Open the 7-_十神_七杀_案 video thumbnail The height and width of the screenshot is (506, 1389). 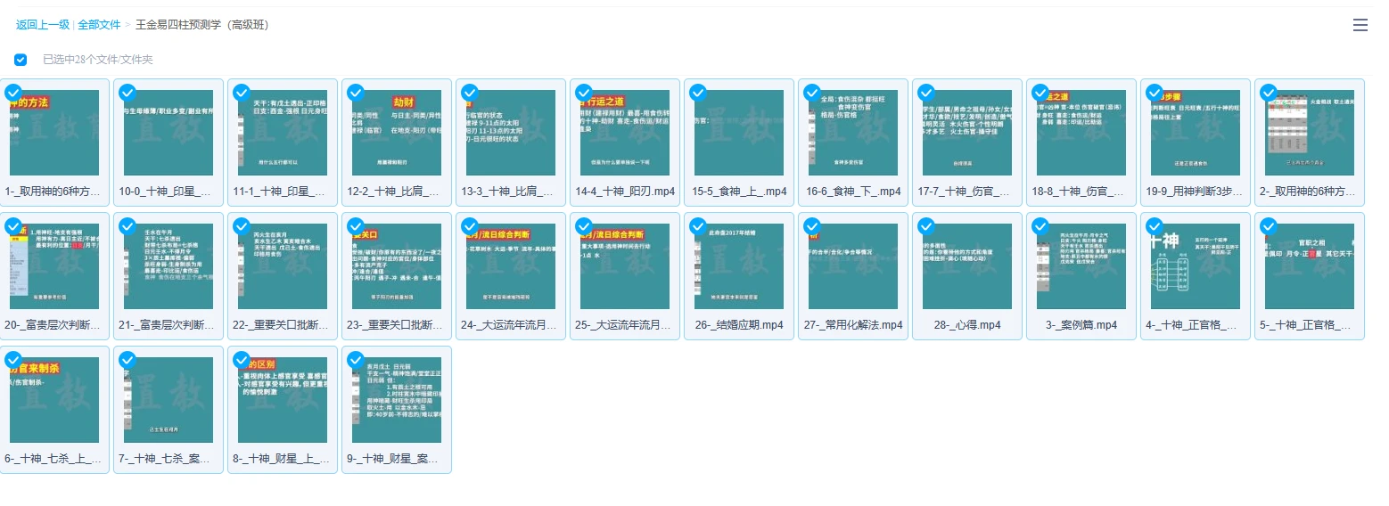coord(168,400)
